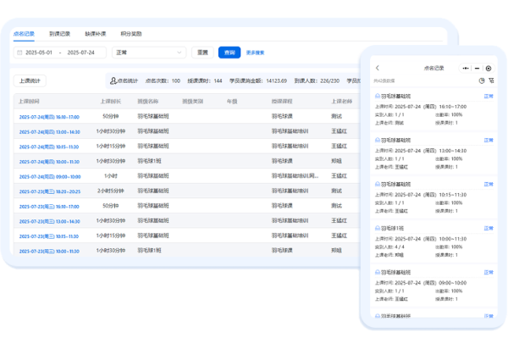This screenshot has width=508, height=349.
Task: Open the 更多搜索 link
Action: tap(255, 53)
